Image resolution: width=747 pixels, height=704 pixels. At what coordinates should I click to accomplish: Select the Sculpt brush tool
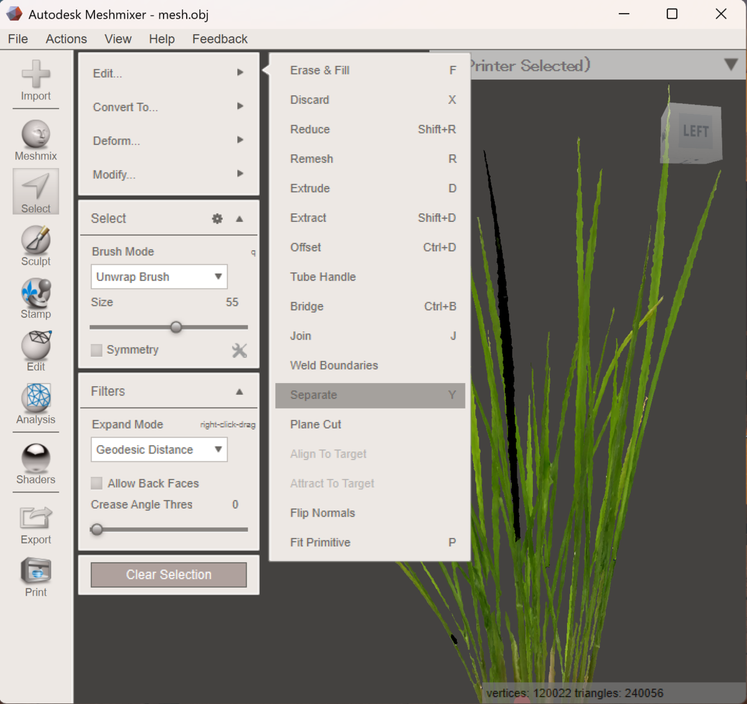35,246
